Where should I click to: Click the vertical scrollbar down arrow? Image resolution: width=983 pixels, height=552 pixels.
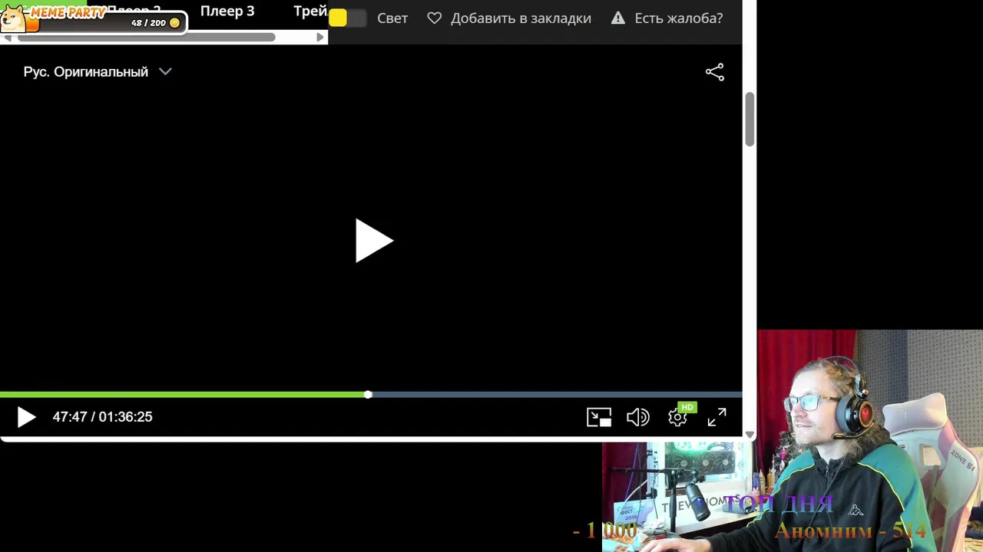pyautogui.click(x=750, y=435)
